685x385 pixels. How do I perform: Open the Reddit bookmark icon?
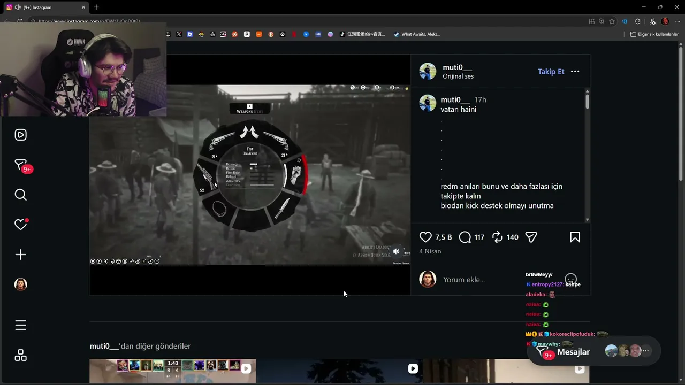coord(235,34)
